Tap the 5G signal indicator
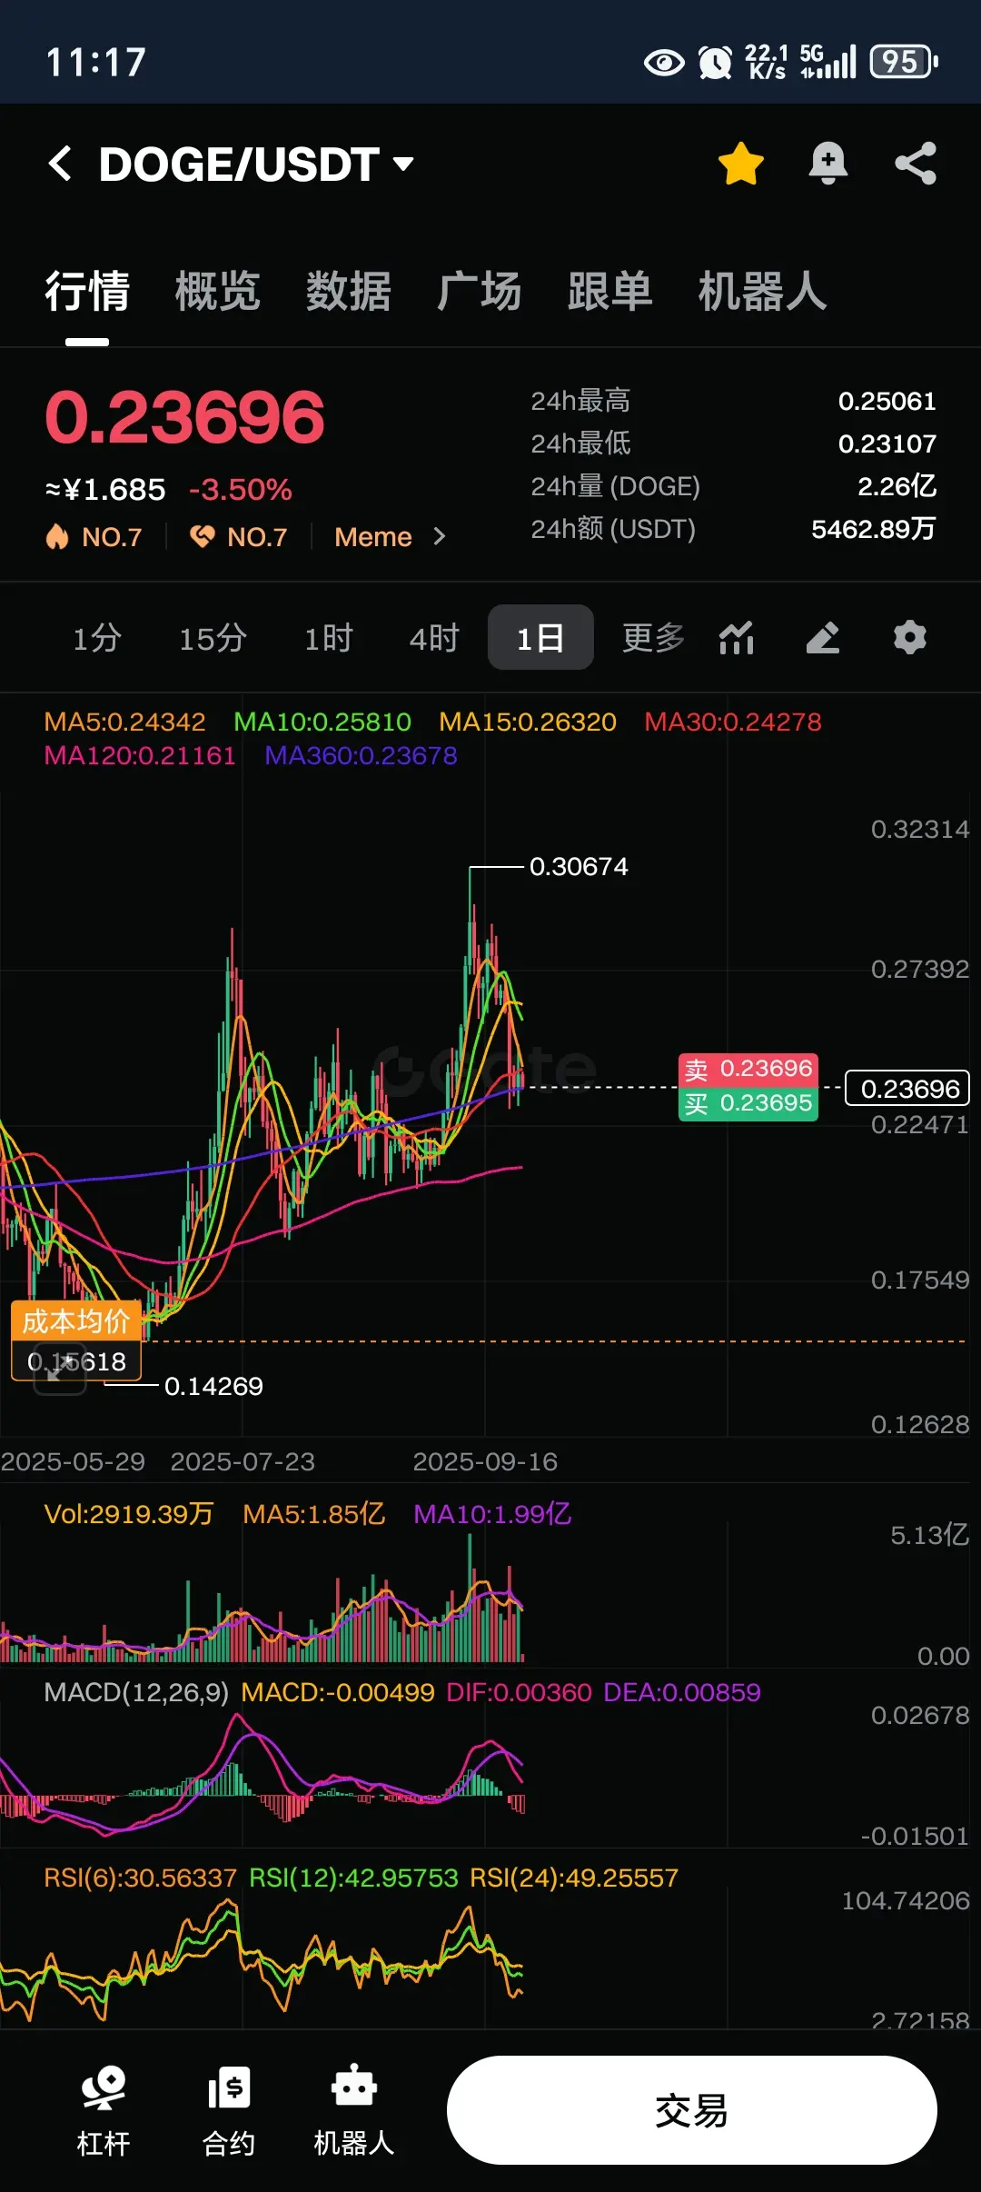This screenshot has height=2192, width=981. tap(827, 62)
